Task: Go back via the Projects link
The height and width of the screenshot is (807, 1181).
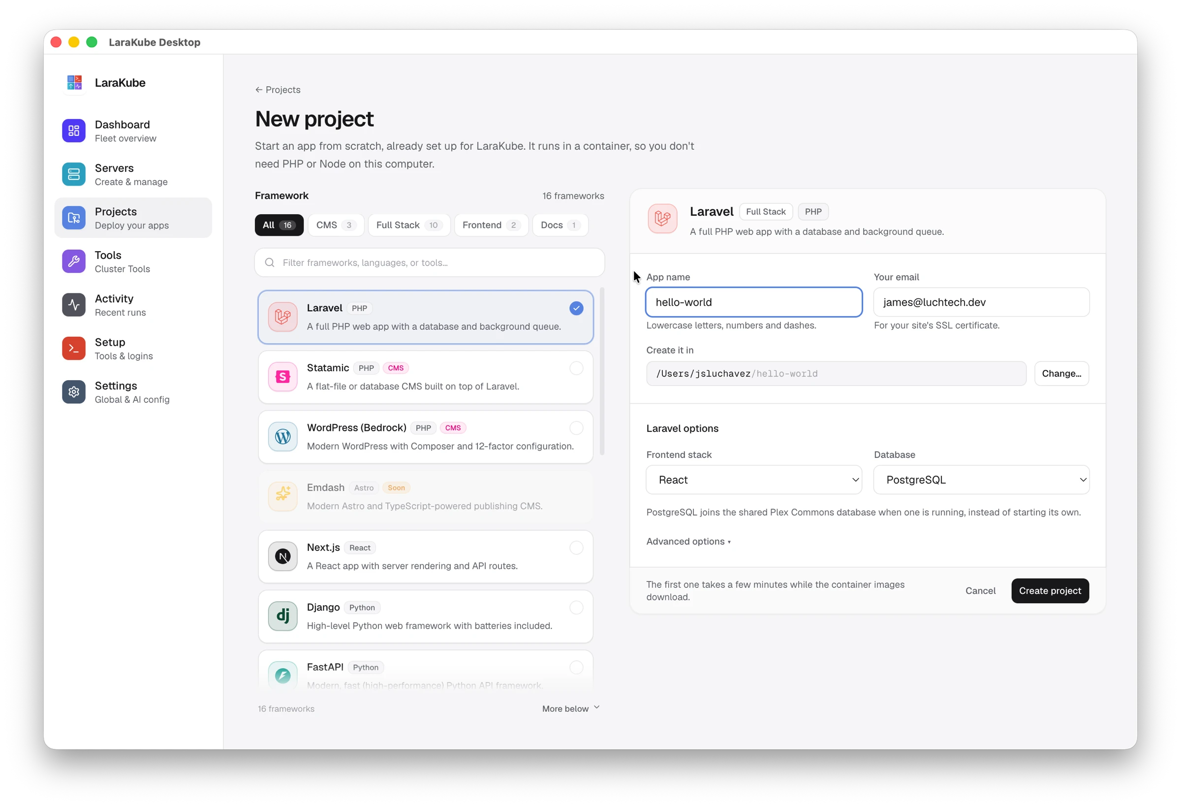Action: (278, 90)
